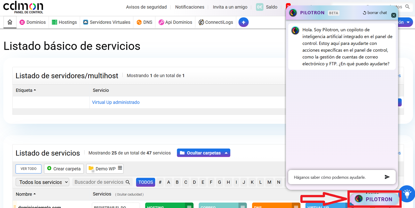This screenshot has height=208, width=415.
Task: Click the top search magnifier icon
Action: coord(407,7)
